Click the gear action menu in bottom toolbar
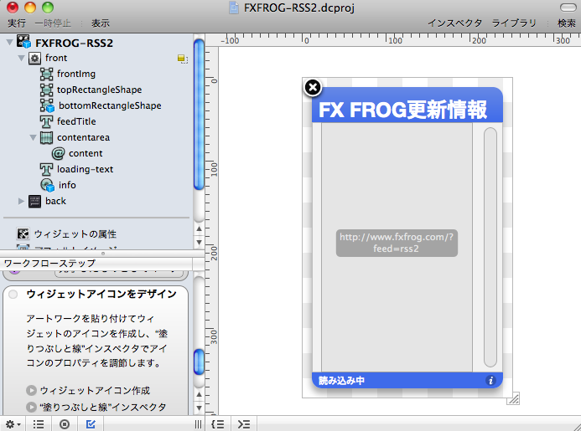Viewport: 581px width, 431px height. point(12,423)
